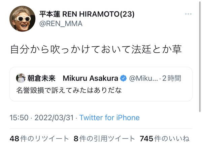202x147 pixels.
Task: Open the display name 平本蓮 REN HIRAMOTO(23)
Action: (87, 14)
